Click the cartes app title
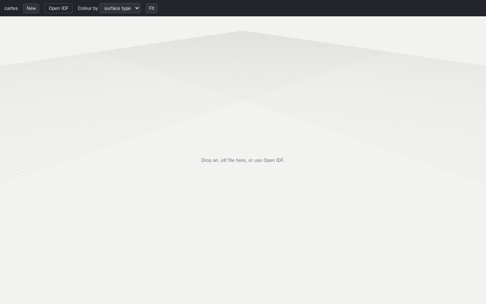Screen dimensions: 486x304 (11, 8)
